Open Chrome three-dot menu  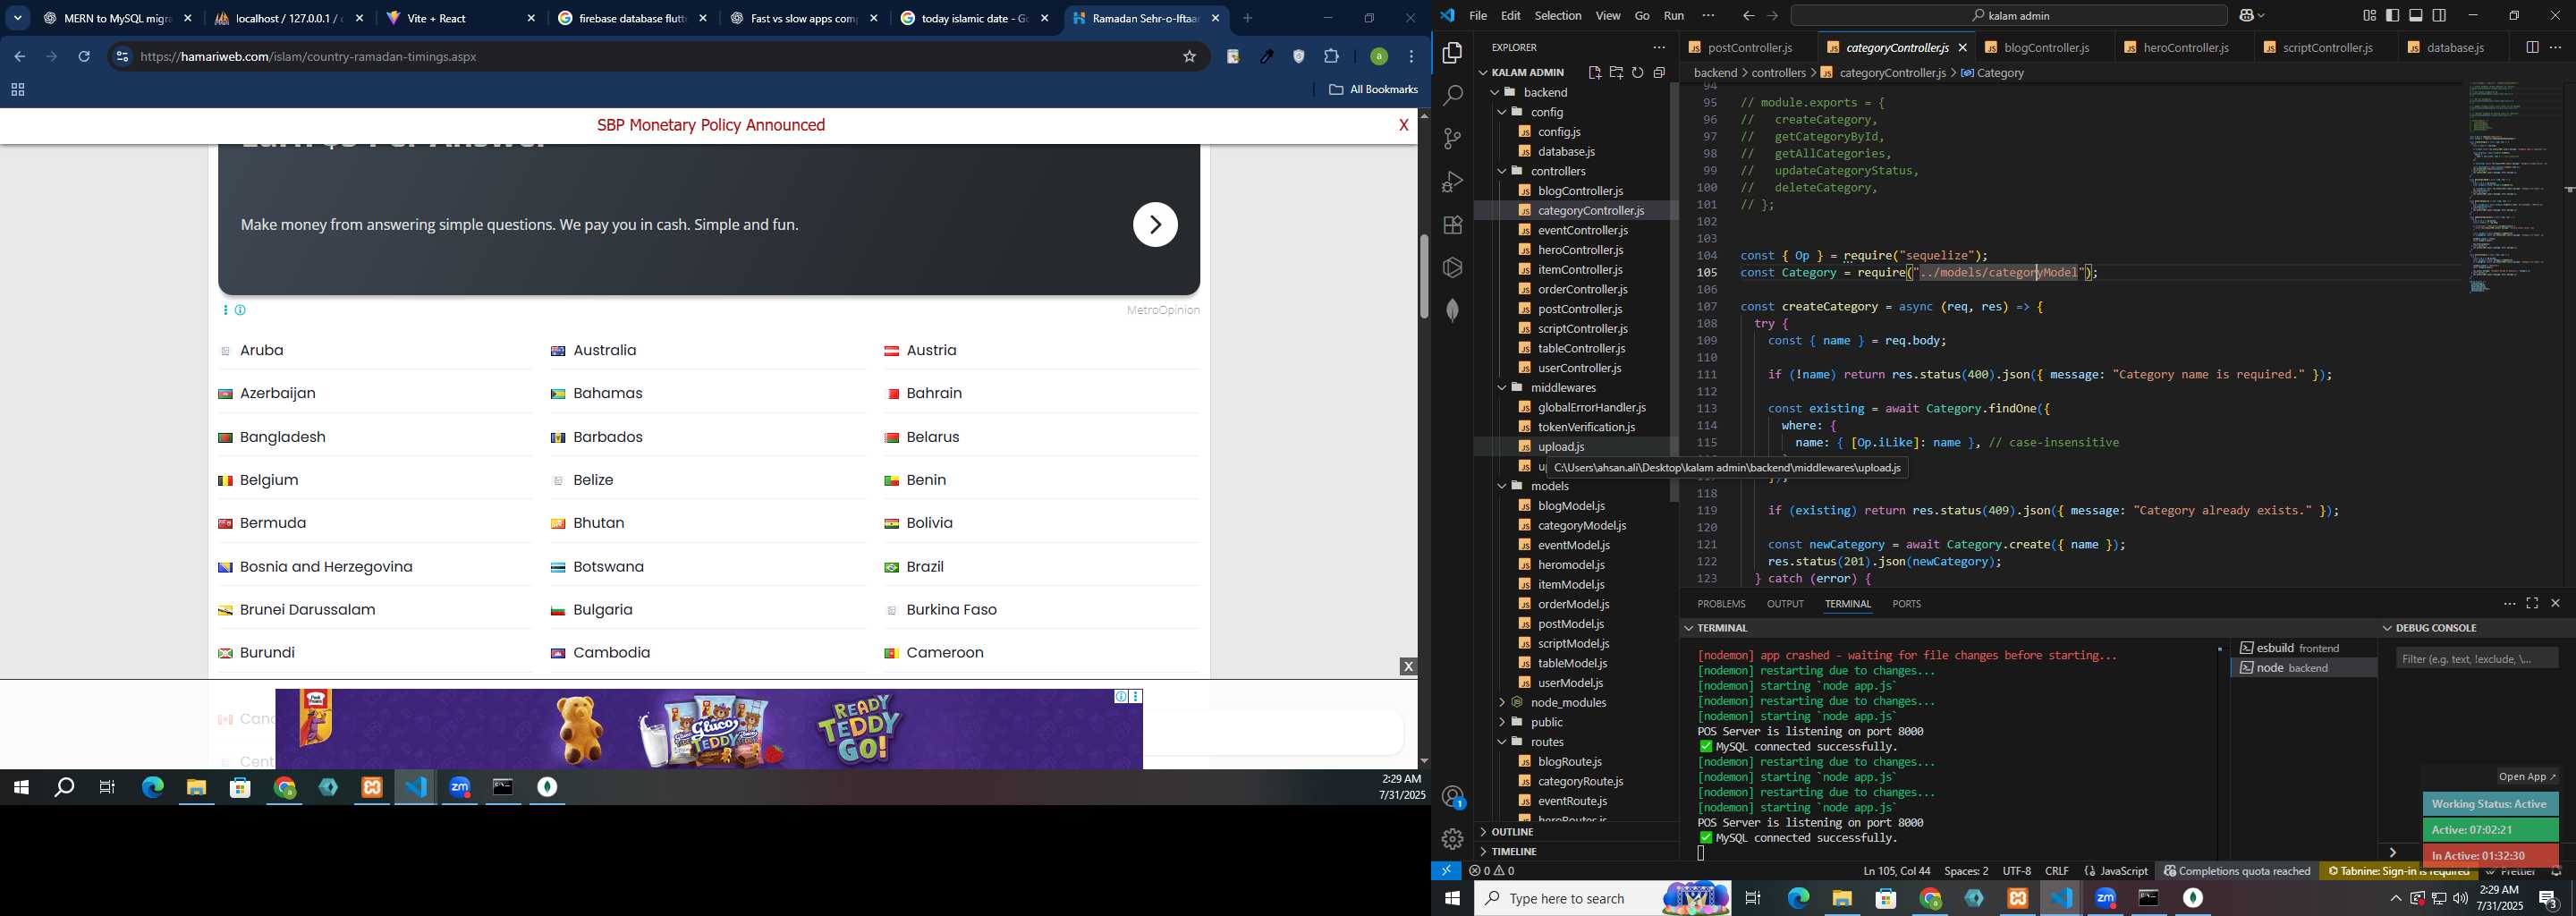click(1412, 57)
